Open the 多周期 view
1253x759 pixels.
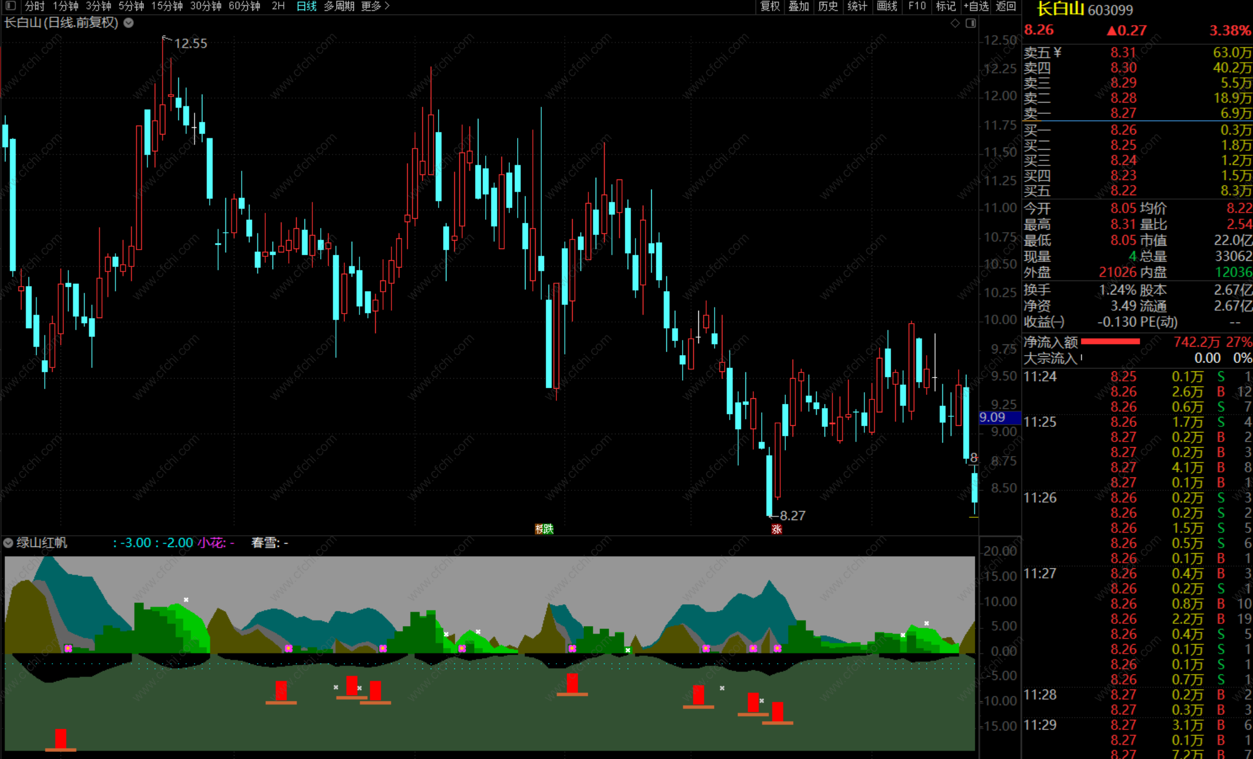tap(339, 6)
